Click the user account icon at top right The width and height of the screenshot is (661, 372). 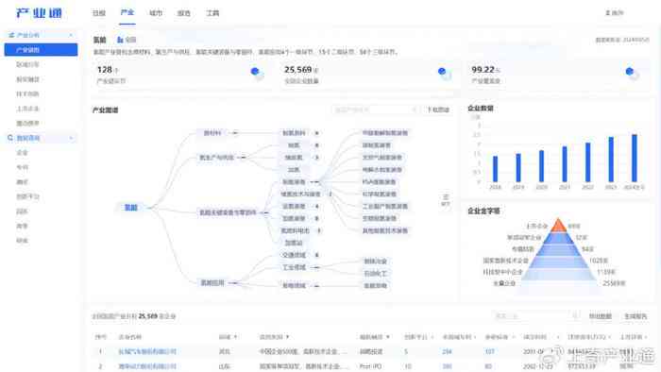click(608, 13)
